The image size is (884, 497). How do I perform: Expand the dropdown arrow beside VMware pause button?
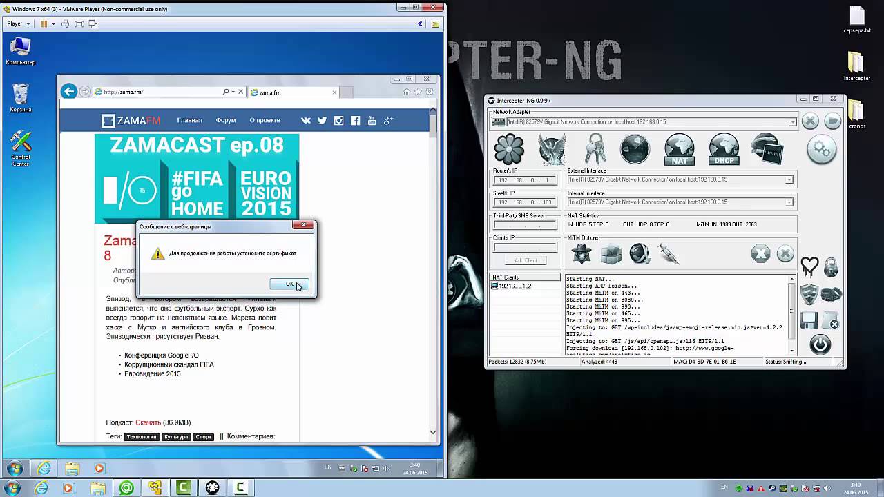coord(54,23)
